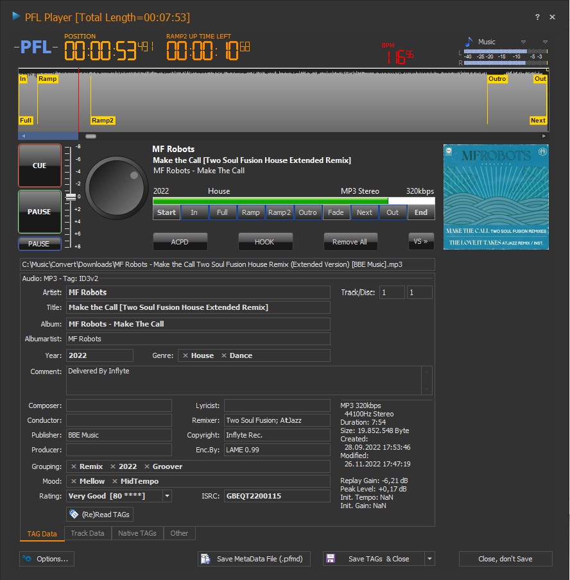Jump to the Ramp2 cue point button

tap(279, 212)
